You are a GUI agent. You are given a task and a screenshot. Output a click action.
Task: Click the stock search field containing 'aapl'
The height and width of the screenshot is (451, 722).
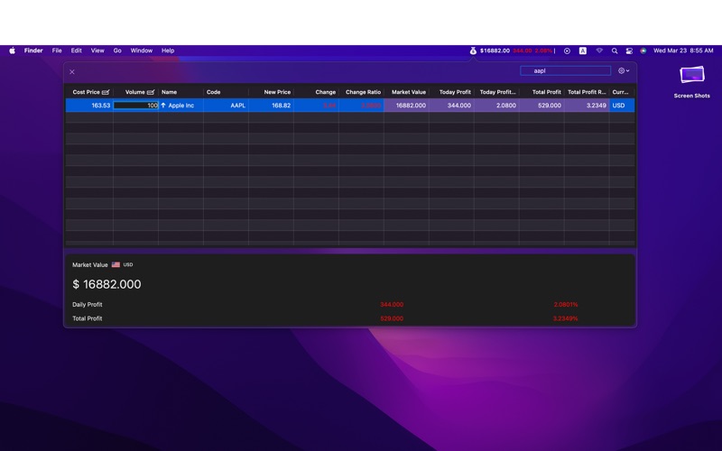(x=566, y=71)
